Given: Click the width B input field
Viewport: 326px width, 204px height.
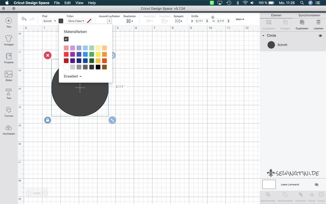Looking at the screenshot, I should pyautogui.click(x=200, y=21).
